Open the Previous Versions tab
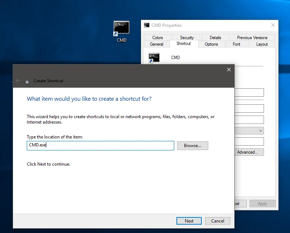Image resolution: width=290 pixels, height=233 pixels. tap(252, 38)
